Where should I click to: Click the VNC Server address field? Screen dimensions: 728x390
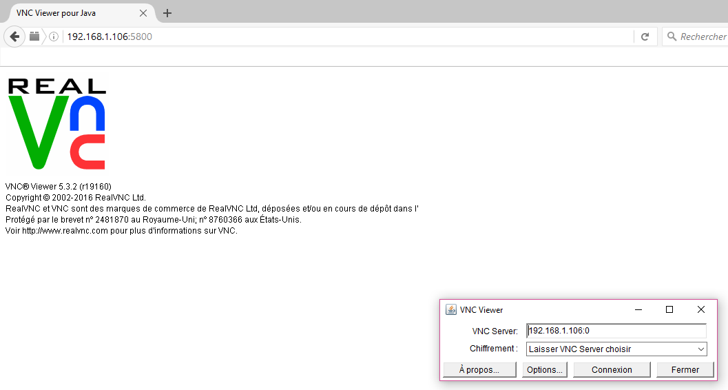point(616,331)
